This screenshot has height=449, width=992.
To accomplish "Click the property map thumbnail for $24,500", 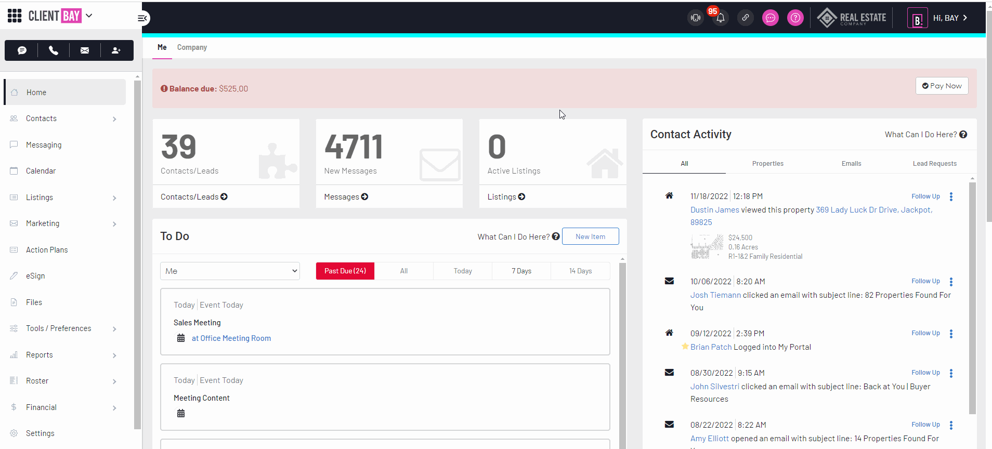I will (x=707, y=246).
